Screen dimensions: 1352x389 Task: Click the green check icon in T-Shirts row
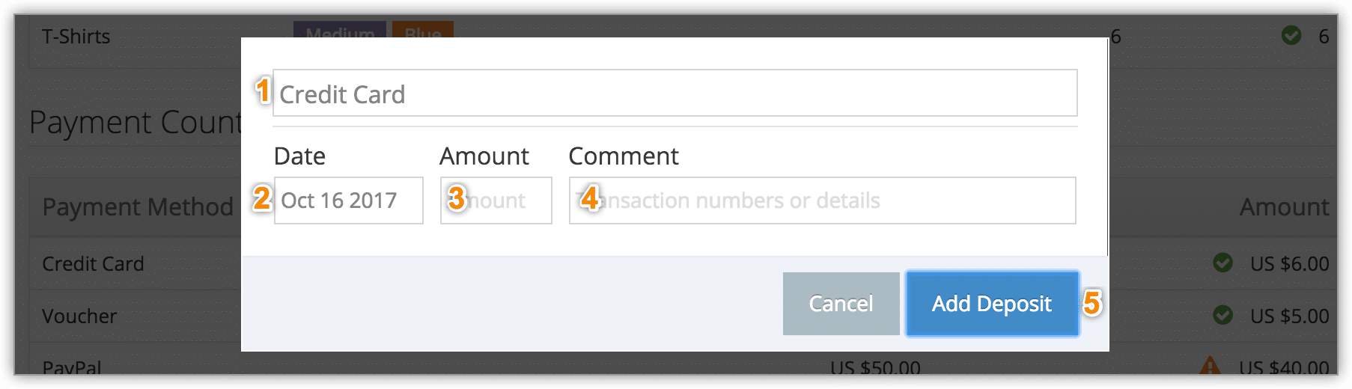[1291, 35]
